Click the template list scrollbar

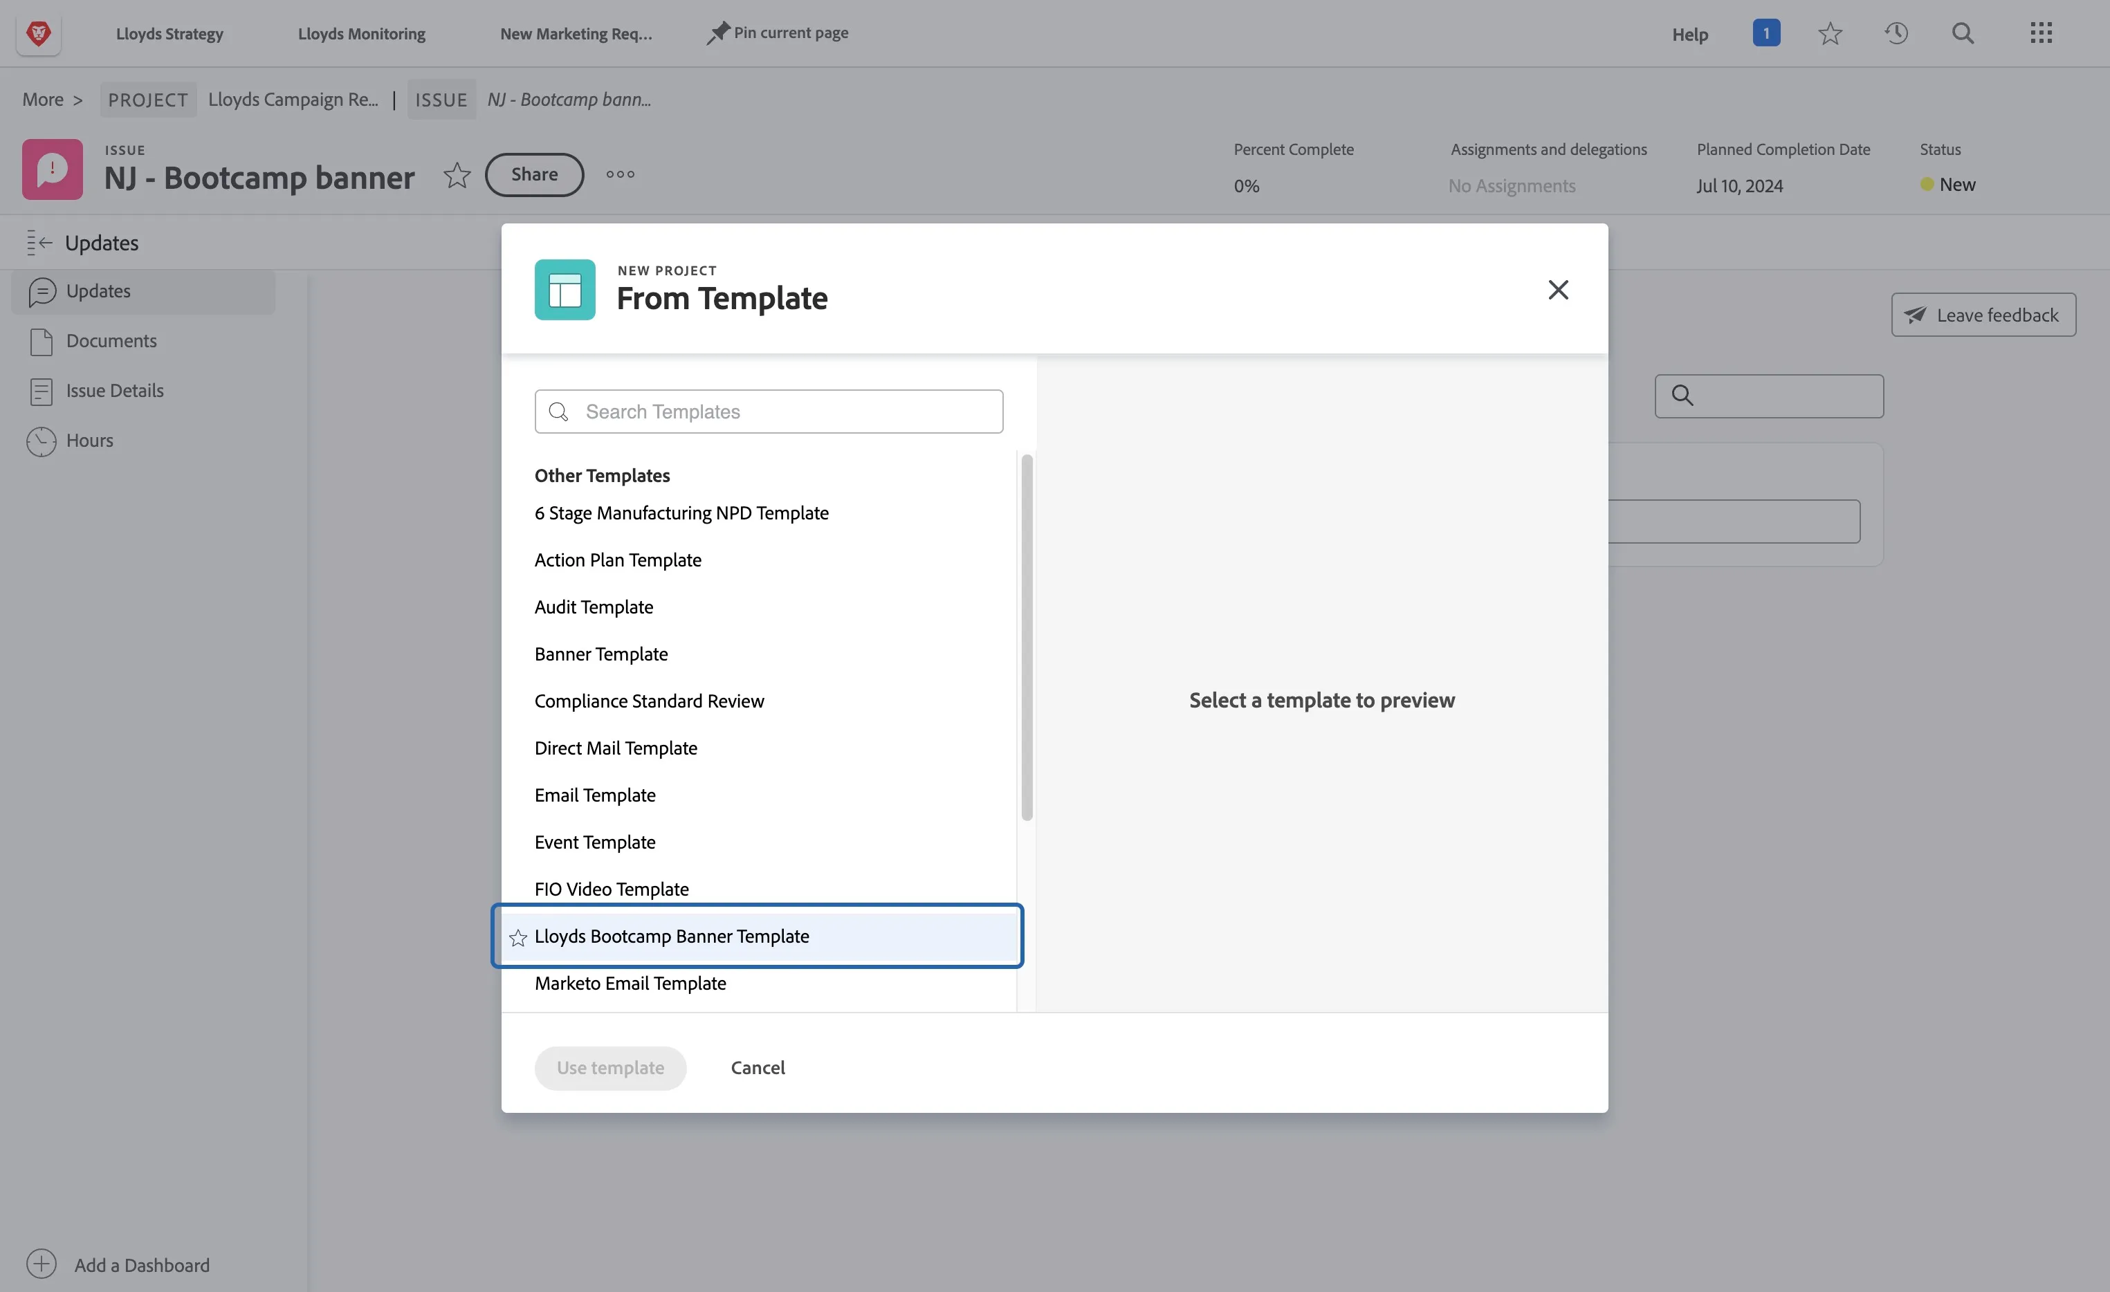(x=1027, y=637)
